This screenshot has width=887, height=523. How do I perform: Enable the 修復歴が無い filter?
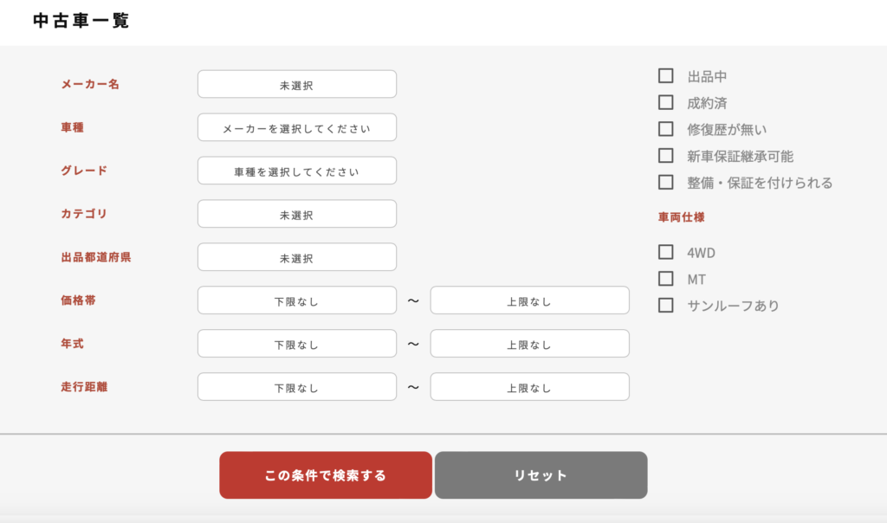[666, 129]
